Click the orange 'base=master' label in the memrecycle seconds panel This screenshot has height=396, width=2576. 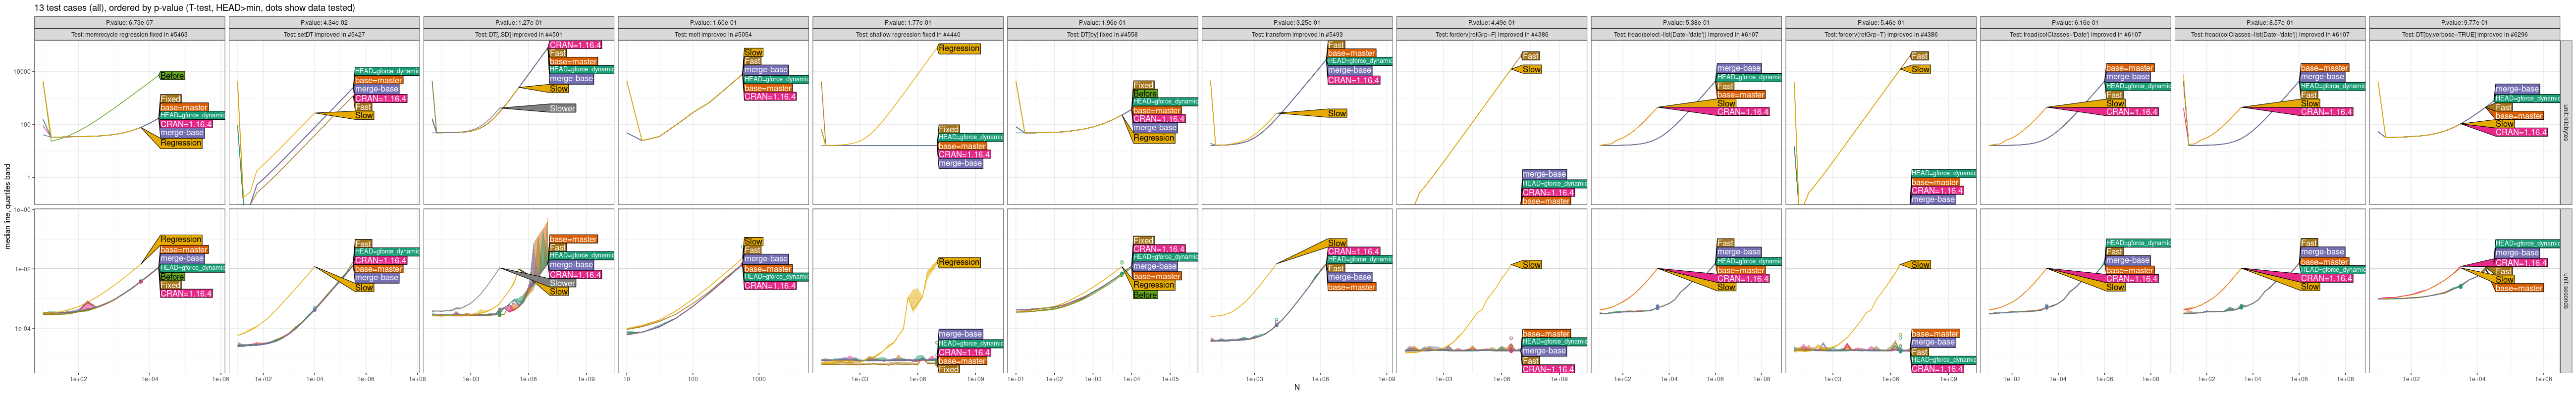coord(183,250)
